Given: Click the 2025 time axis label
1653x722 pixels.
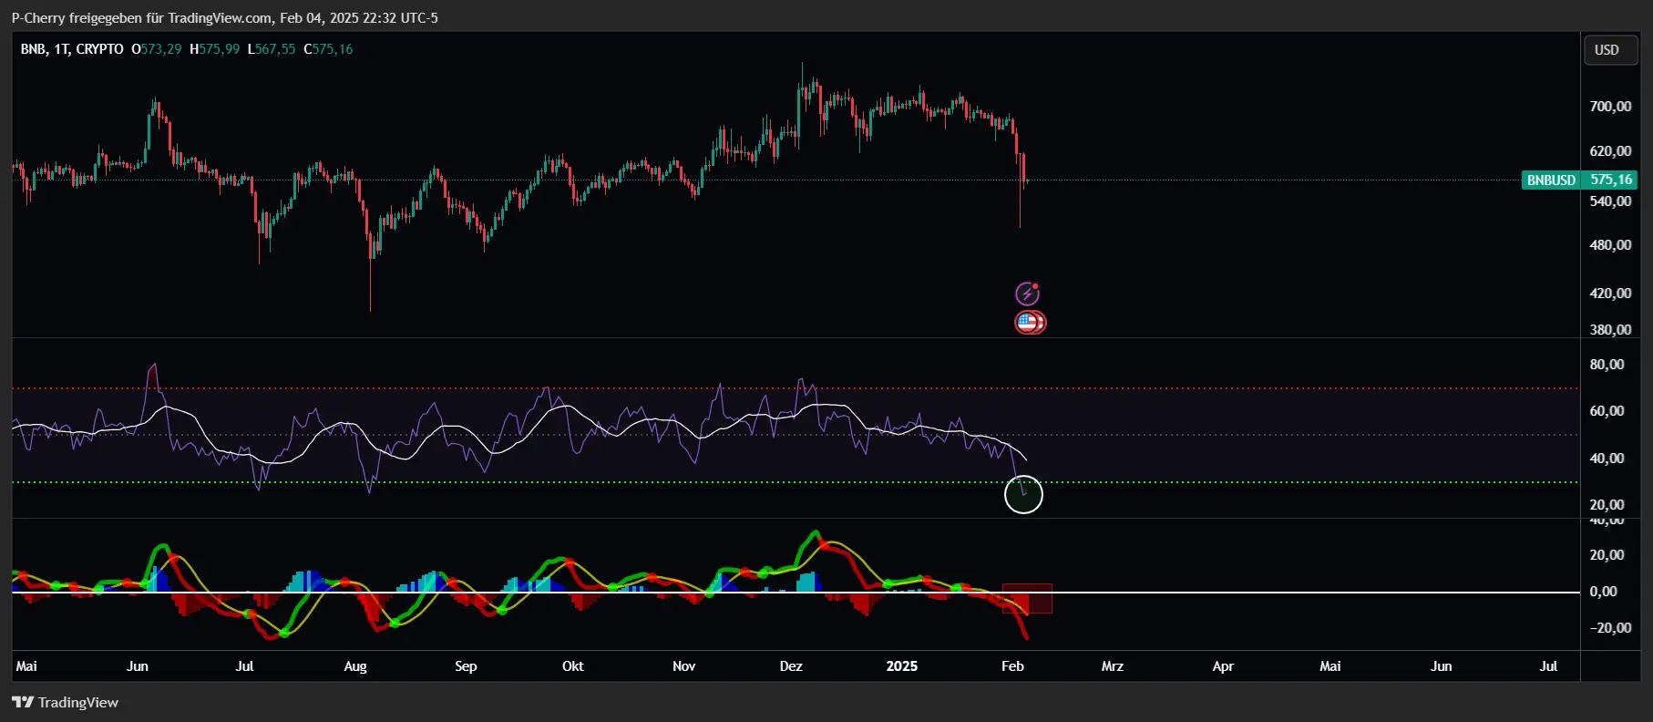Looking at the screenshot, I should [902, 666].
